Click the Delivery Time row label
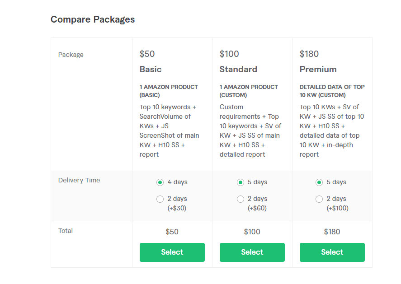 click(x=79, y=180)
